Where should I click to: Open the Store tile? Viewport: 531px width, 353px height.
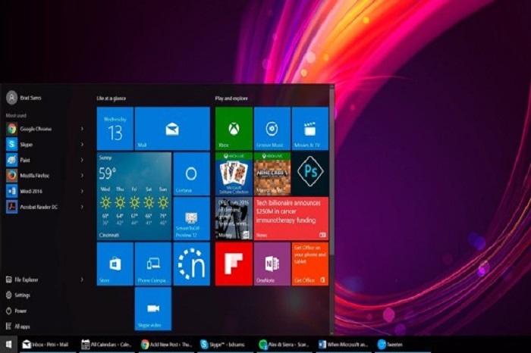point(115,264)
